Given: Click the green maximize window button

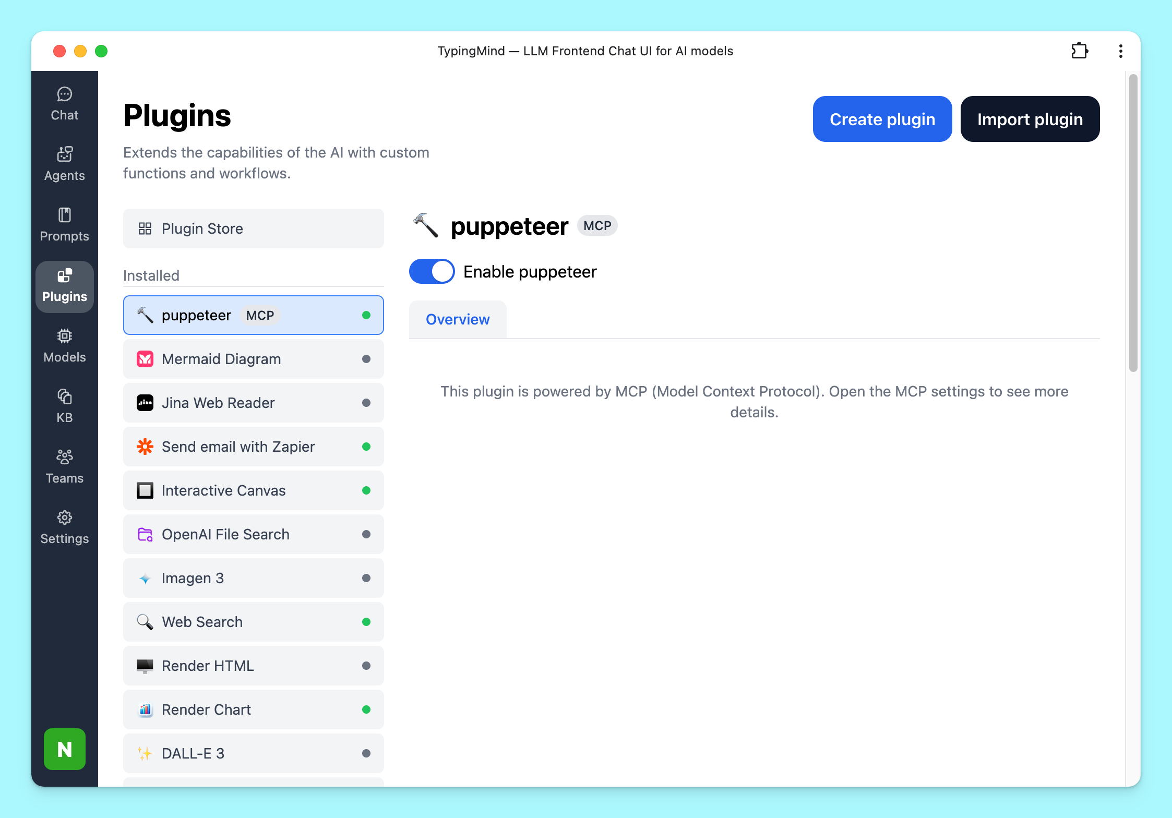Looking at the screenshot, I should [101, 51].
